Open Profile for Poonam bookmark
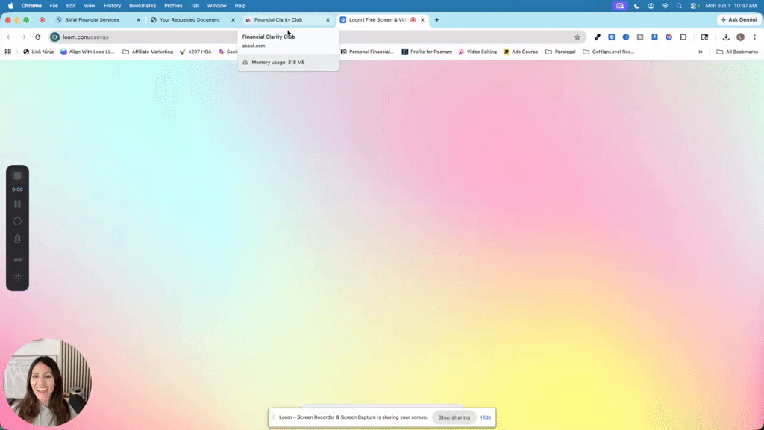 click(427, 52)
